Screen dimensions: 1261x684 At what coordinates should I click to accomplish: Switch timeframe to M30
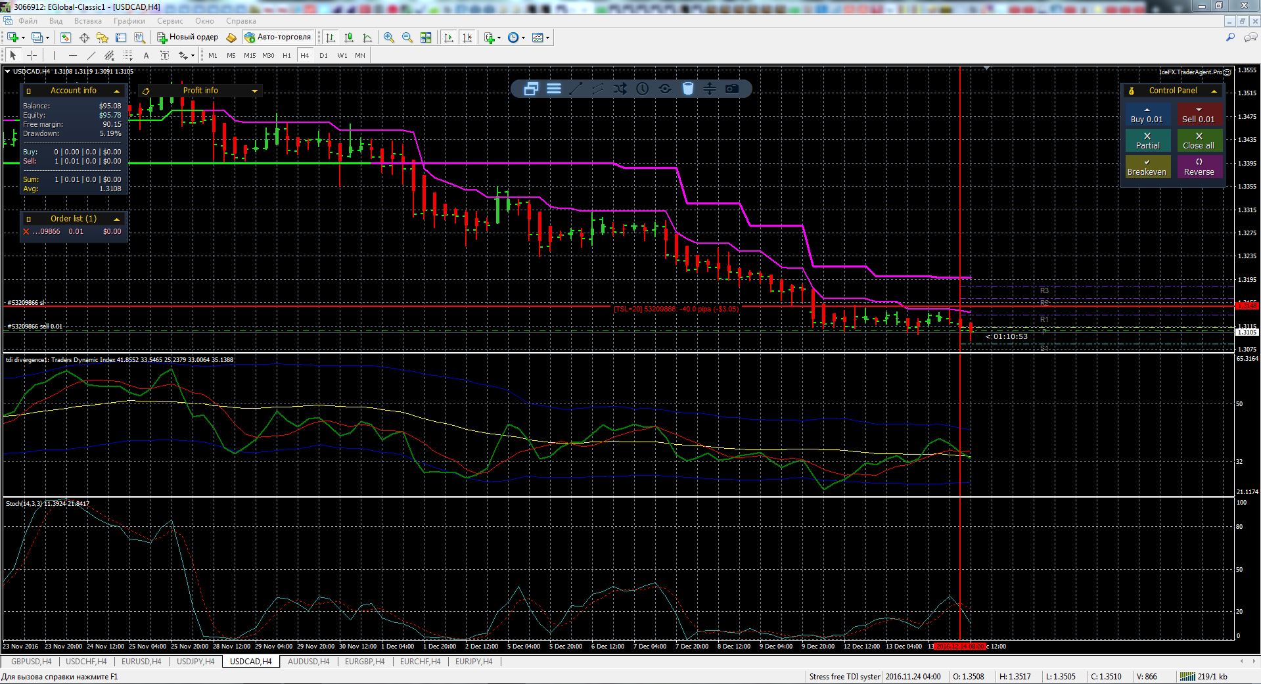click(268, 55)
